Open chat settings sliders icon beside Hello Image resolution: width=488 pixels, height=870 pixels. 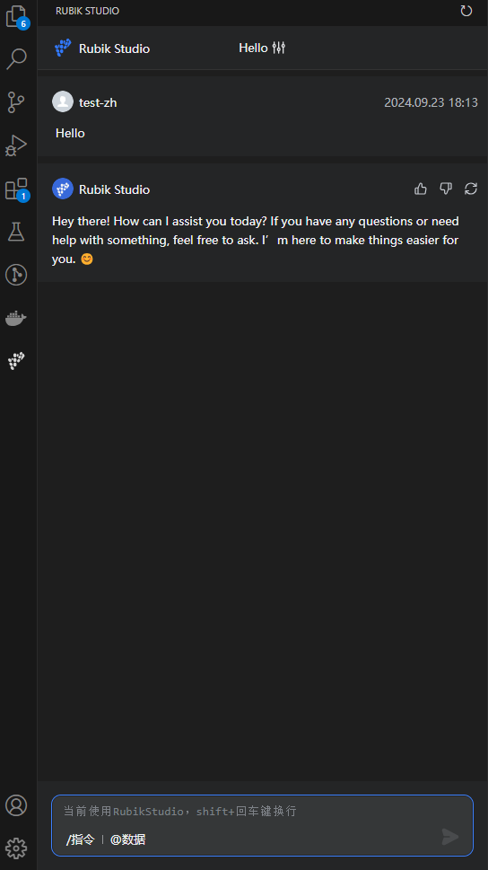coord(278,48)
